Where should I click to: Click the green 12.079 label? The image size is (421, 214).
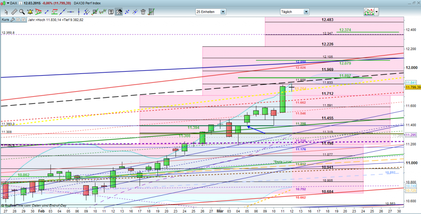click(x=345, y=64)
